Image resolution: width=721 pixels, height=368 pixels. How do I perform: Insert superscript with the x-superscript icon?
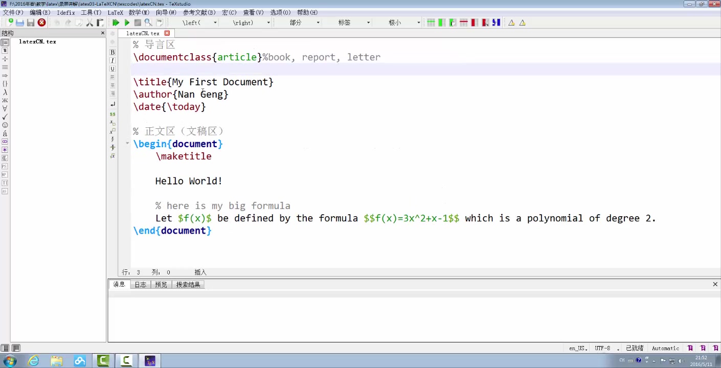point(112,131)
